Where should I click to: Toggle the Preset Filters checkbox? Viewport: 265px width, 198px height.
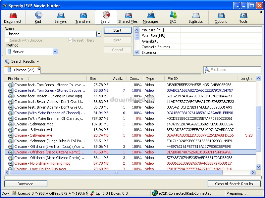[x=70, y=40]
